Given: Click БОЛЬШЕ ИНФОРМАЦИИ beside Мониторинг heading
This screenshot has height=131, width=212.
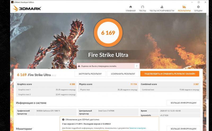Looking at the screenshot, I should [183, 129].
